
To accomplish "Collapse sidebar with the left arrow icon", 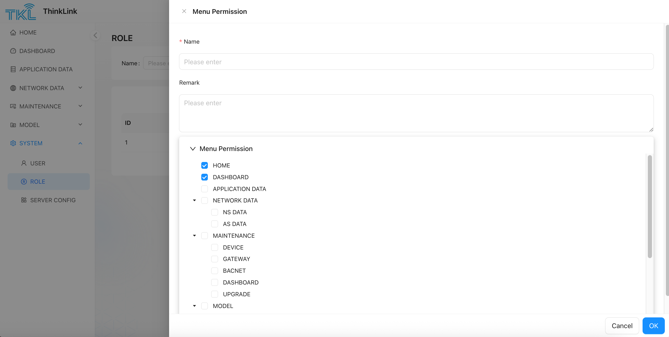I will [x=95, y=35].
